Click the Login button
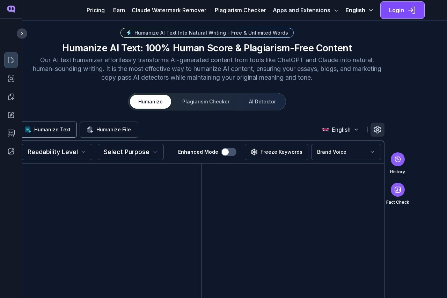Viewport: 447px width, 298px height. 402,10
